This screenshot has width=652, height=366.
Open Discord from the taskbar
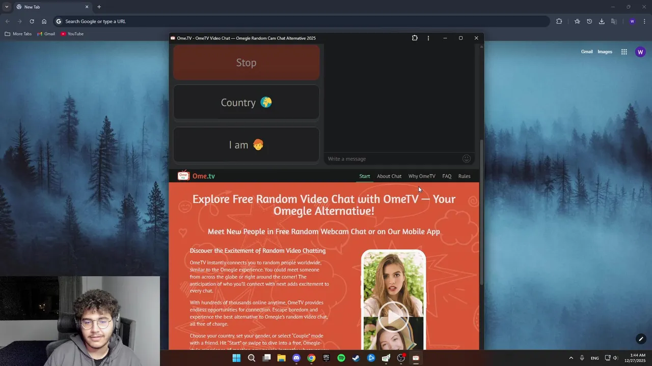296,358
